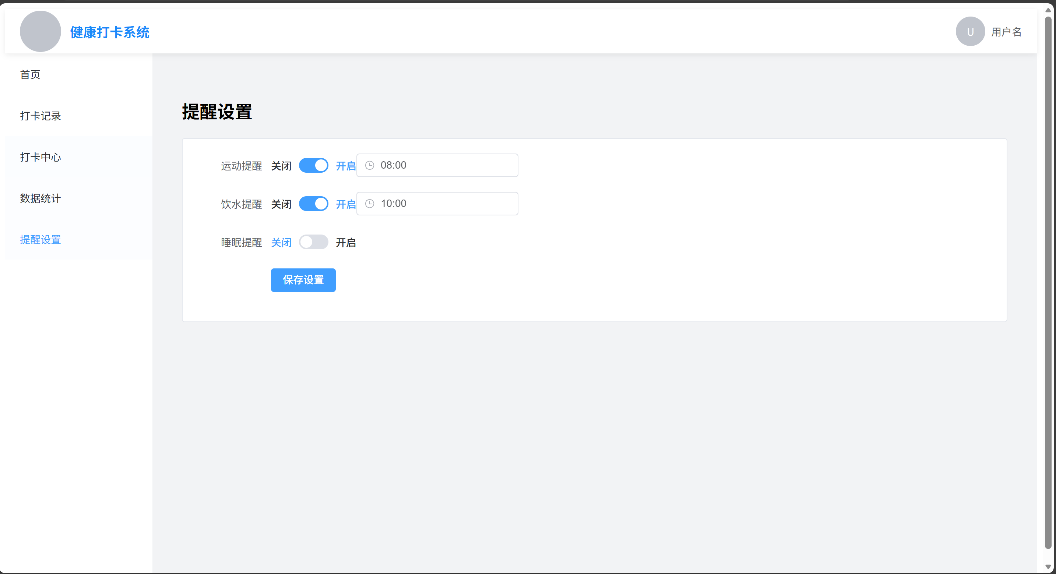This screenshot has height=574, width=1056.
Task: Enable the 睡眠提醒 toggle
Action: coord(314,242)
